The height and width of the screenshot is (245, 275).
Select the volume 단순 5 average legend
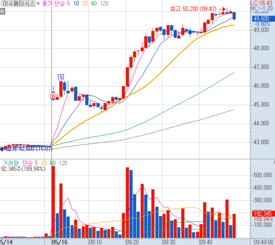point(30,163)
